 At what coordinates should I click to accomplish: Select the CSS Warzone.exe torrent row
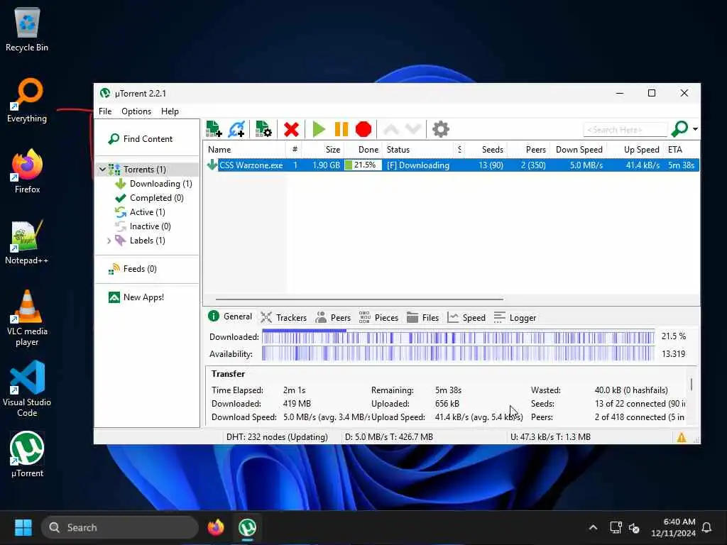point(452,165)
